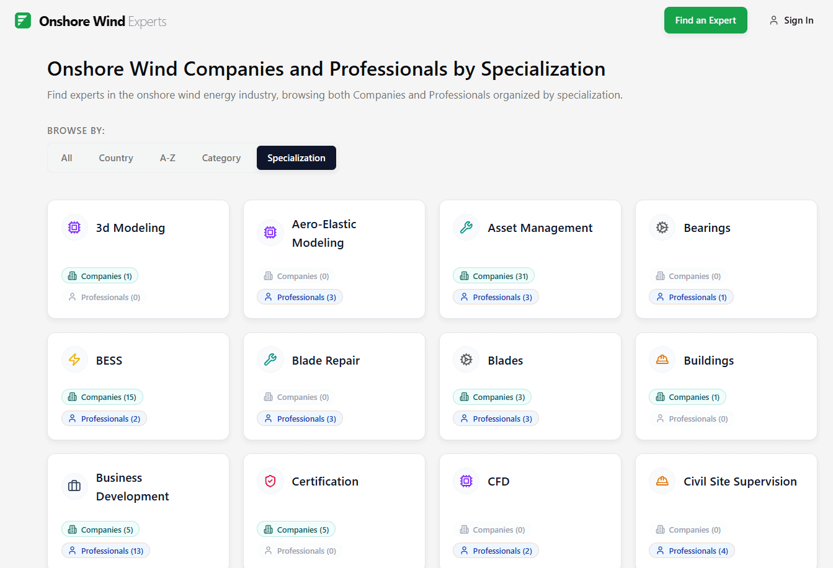View Professionals (3) for Blade Repair
Image resolution: width=833 pixels, height=568 pixels.
point(300,419)
